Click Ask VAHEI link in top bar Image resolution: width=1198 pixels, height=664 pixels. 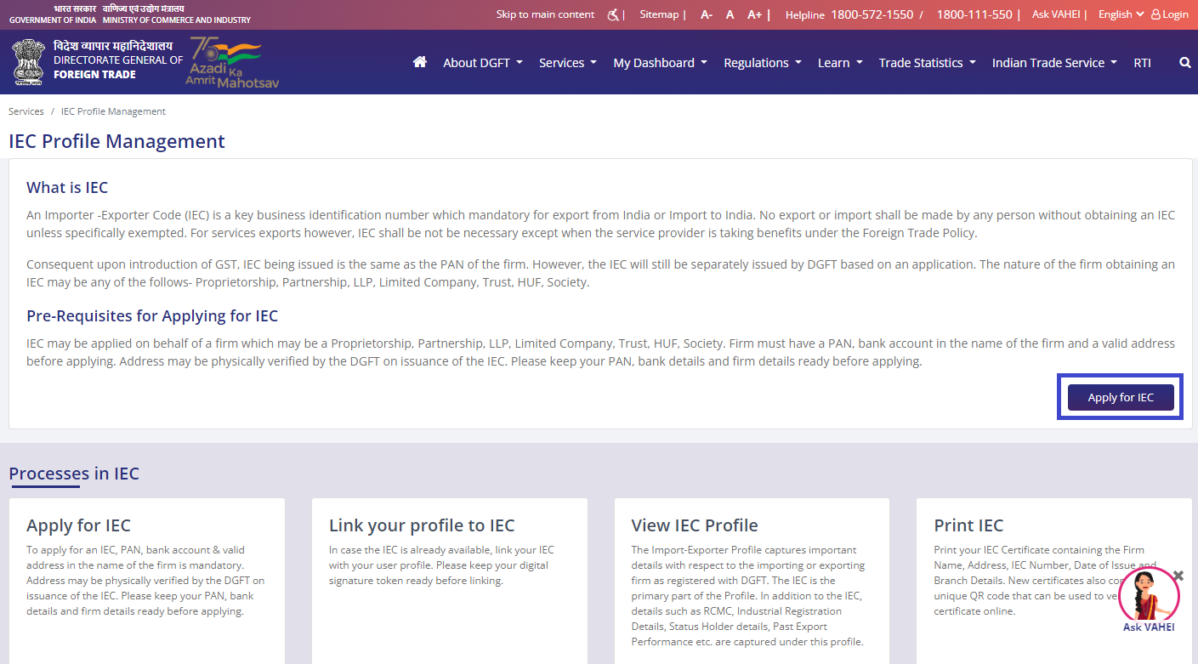[x=1056, y=14]
